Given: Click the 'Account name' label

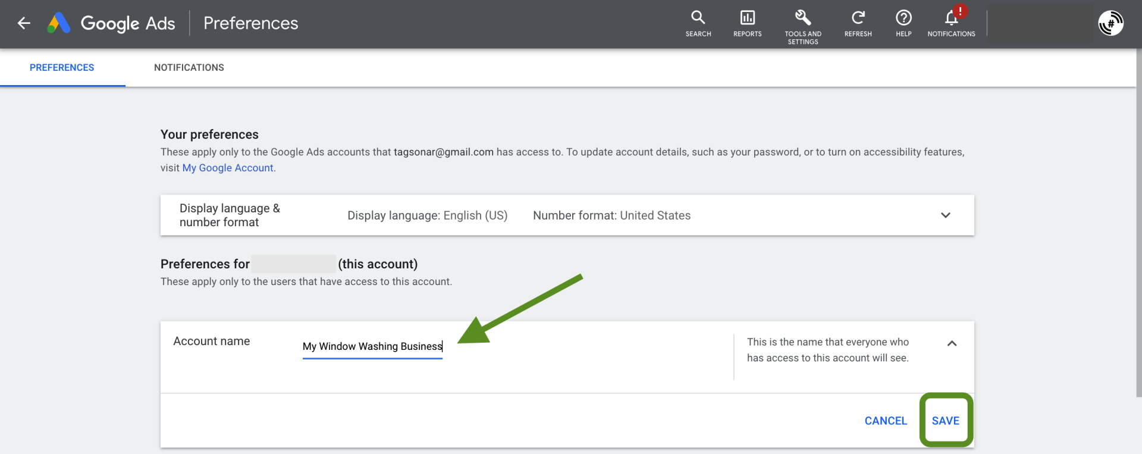Looking at the screenshot, I should [x=212, y=341].
